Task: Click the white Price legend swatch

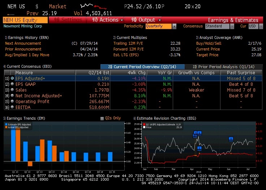Action: click(144, 127)
